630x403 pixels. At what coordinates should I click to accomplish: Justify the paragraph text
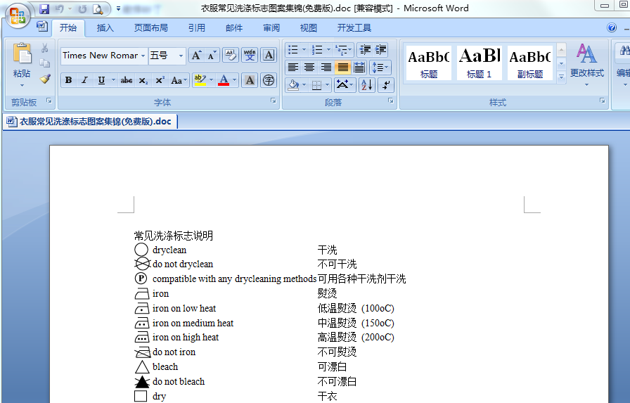(x=342, y=67)
